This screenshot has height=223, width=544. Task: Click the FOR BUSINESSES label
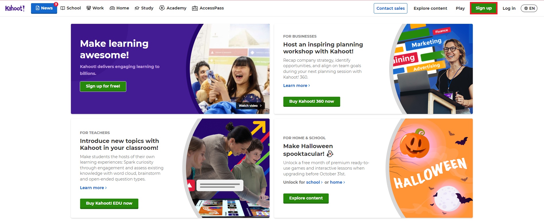[300, 36]
